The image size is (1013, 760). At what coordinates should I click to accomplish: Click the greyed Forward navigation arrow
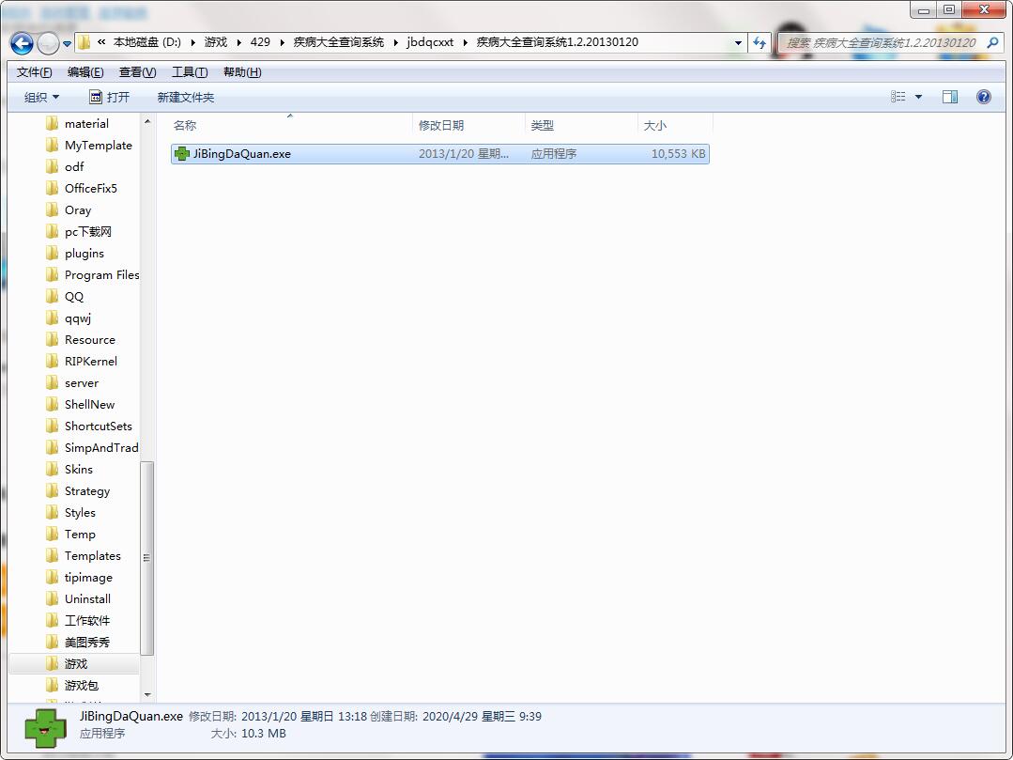point(48,43)
